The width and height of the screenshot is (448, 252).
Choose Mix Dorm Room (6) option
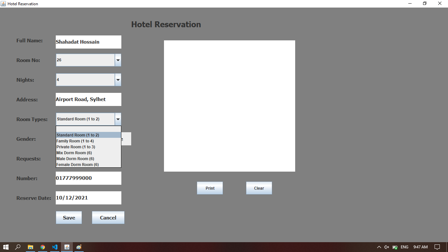[x=89, y=153]
